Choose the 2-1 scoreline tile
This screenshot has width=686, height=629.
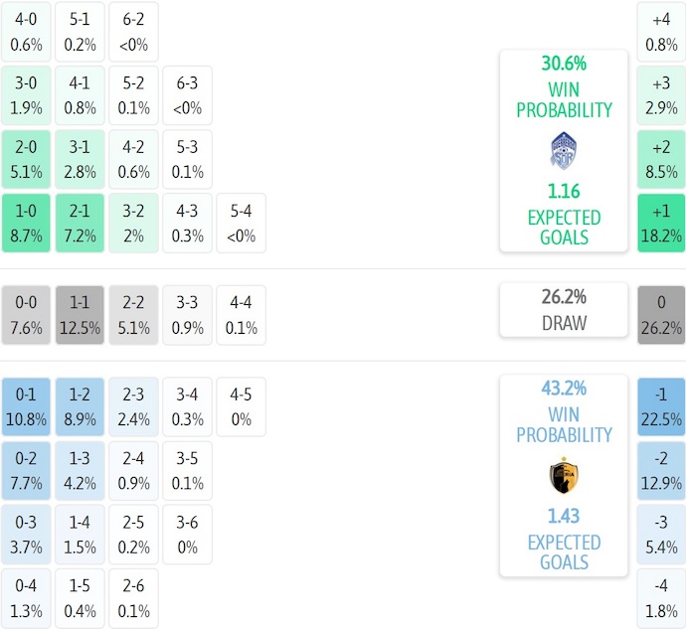coord(80,223)
